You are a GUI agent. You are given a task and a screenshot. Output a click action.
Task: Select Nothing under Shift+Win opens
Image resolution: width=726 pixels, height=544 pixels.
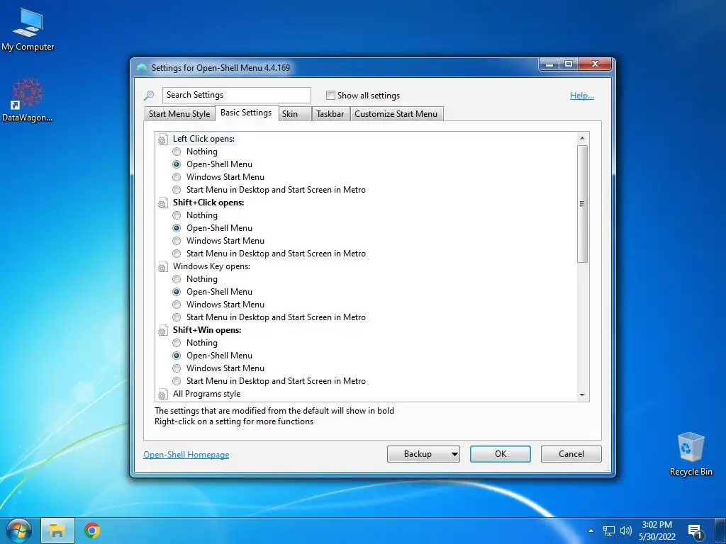177,343
